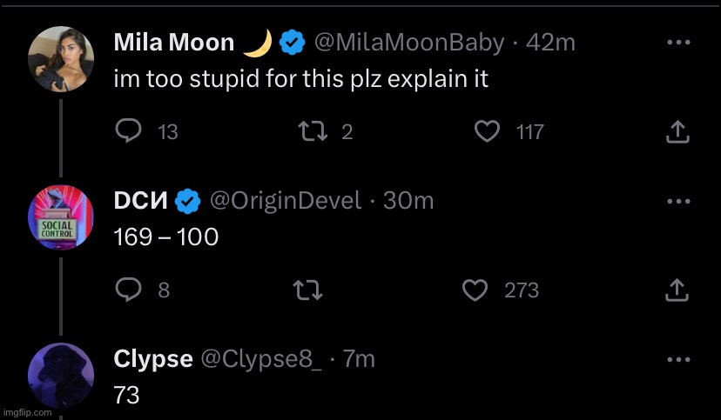Screen dimensions: 721x420
Task: Open the Social Control avatar profile
Action: tap(61, 217)
